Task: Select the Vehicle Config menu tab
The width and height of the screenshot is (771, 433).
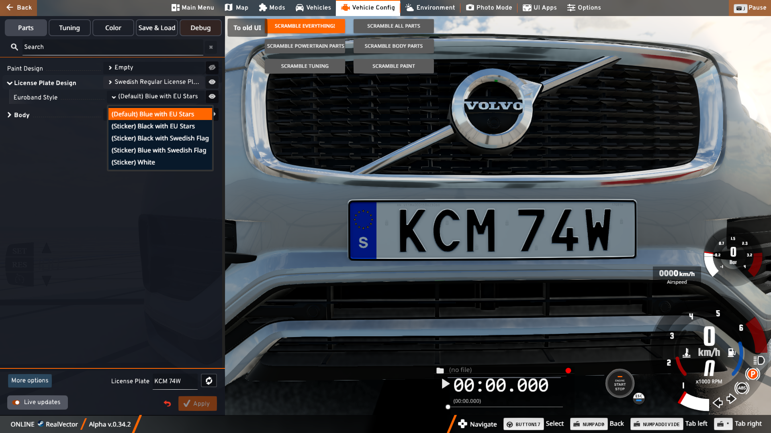Action: [368, 8]
